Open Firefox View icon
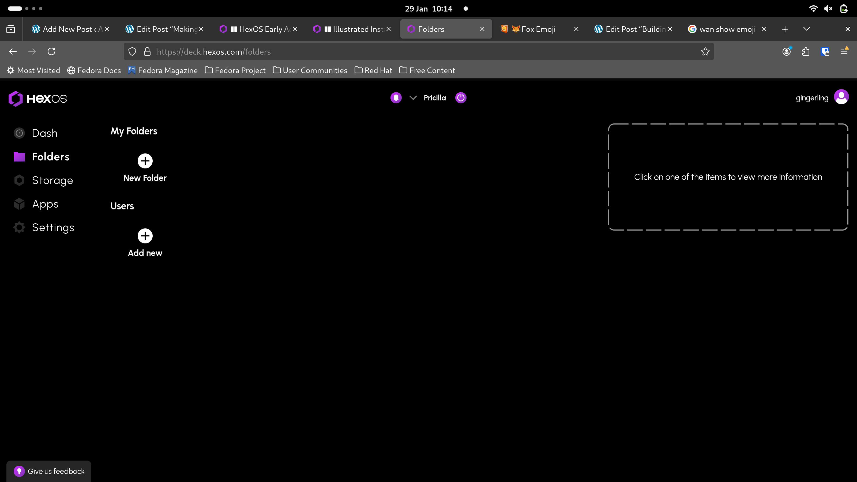The width and height of the screenshot is (857, 482). [11, 29]
